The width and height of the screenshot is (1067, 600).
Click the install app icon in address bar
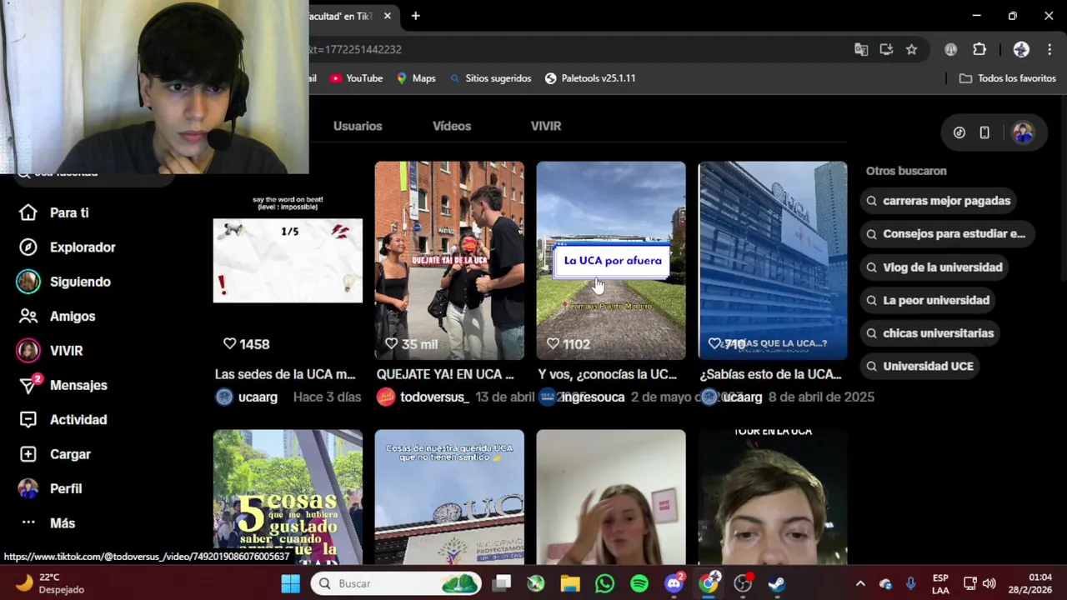tap(886, 50)
